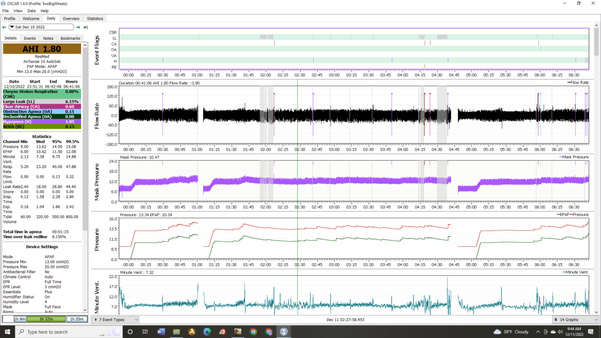The height and width of the screenshot is (338, 601).
Task: Open the 38°F Cloudy weather widget
Action: click(x=511, y=332)
